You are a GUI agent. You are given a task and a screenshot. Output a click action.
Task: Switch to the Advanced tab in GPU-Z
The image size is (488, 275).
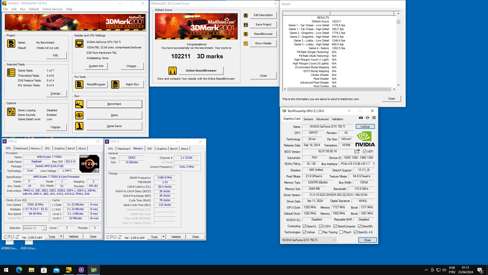[322, 119]
